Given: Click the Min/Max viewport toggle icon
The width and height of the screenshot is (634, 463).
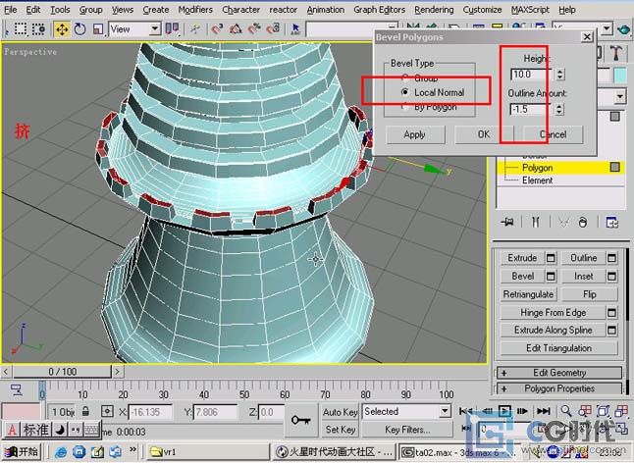Looking at the screenshot, I should click(621, 429).
